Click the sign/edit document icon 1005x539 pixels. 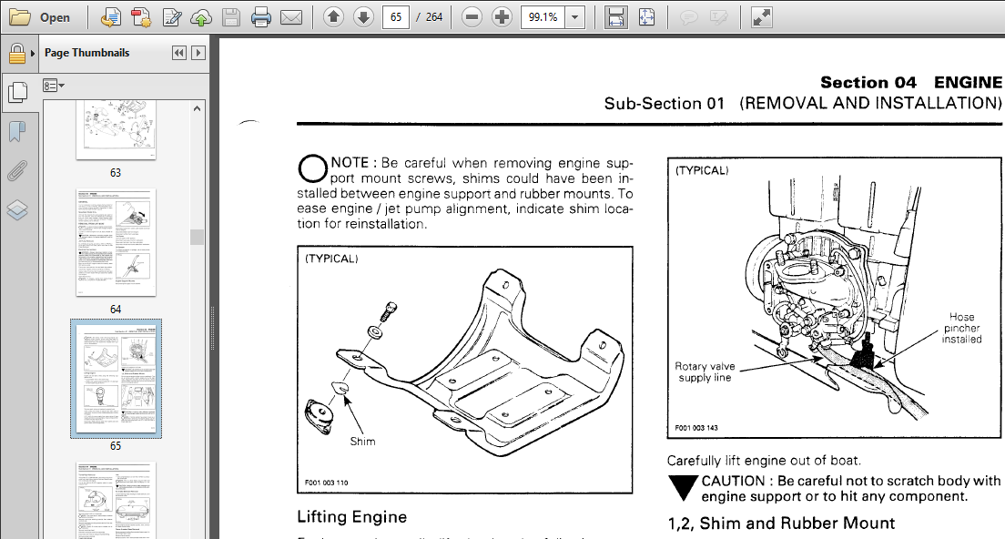(171, 17)
